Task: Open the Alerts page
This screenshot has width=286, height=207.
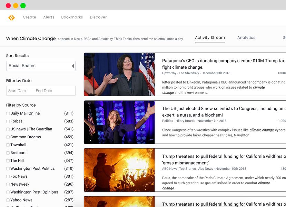Action: (49, 17)
